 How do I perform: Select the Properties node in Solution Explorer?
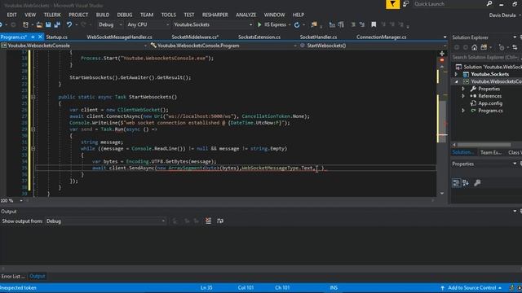489,89
